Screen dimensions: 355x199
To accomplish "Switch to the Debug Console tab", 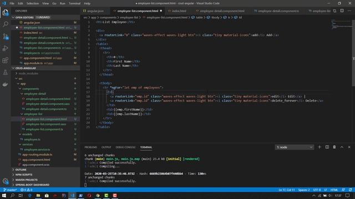I will tap(125, 147).
